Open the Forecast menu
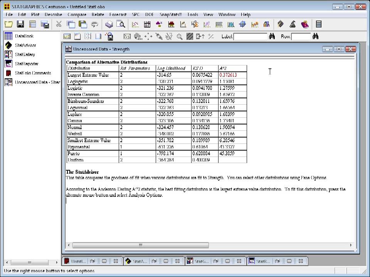370x277 pixels. click(x=118, y=15)
